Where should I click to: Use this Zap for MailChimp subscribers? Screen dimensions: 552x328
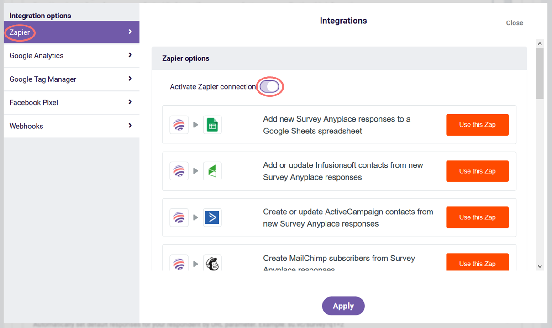(477, 262)
